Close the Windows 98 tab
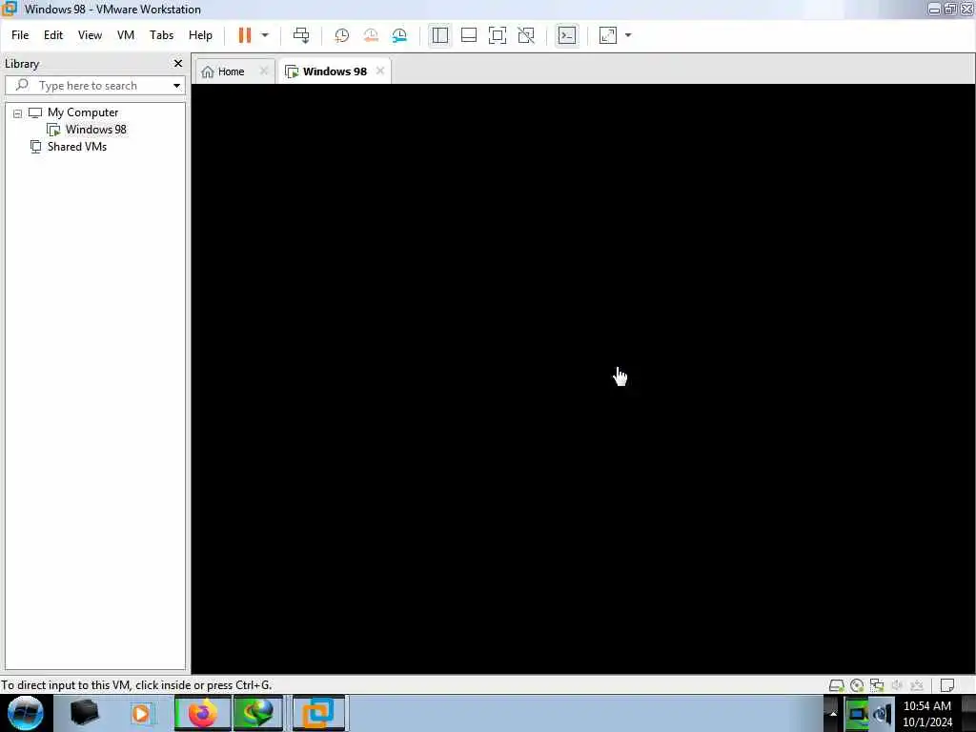Screen dimensions: 976x732 [x=380, y=71]
